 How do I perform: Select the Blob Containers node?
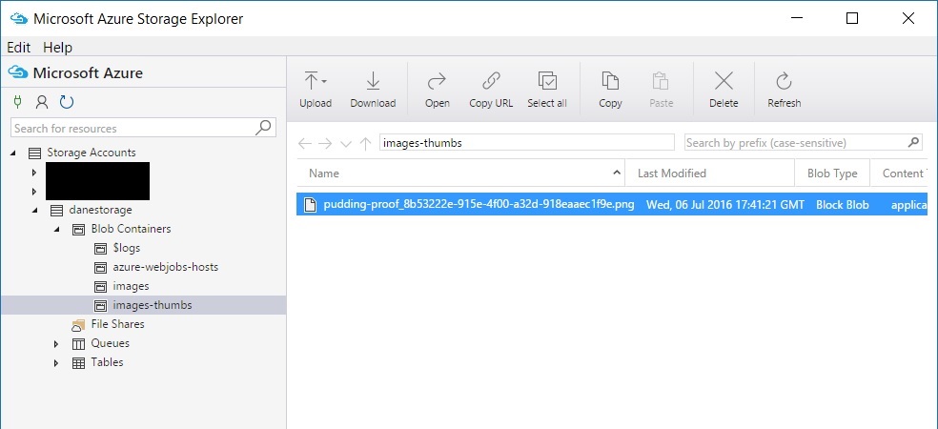[131, 229]
